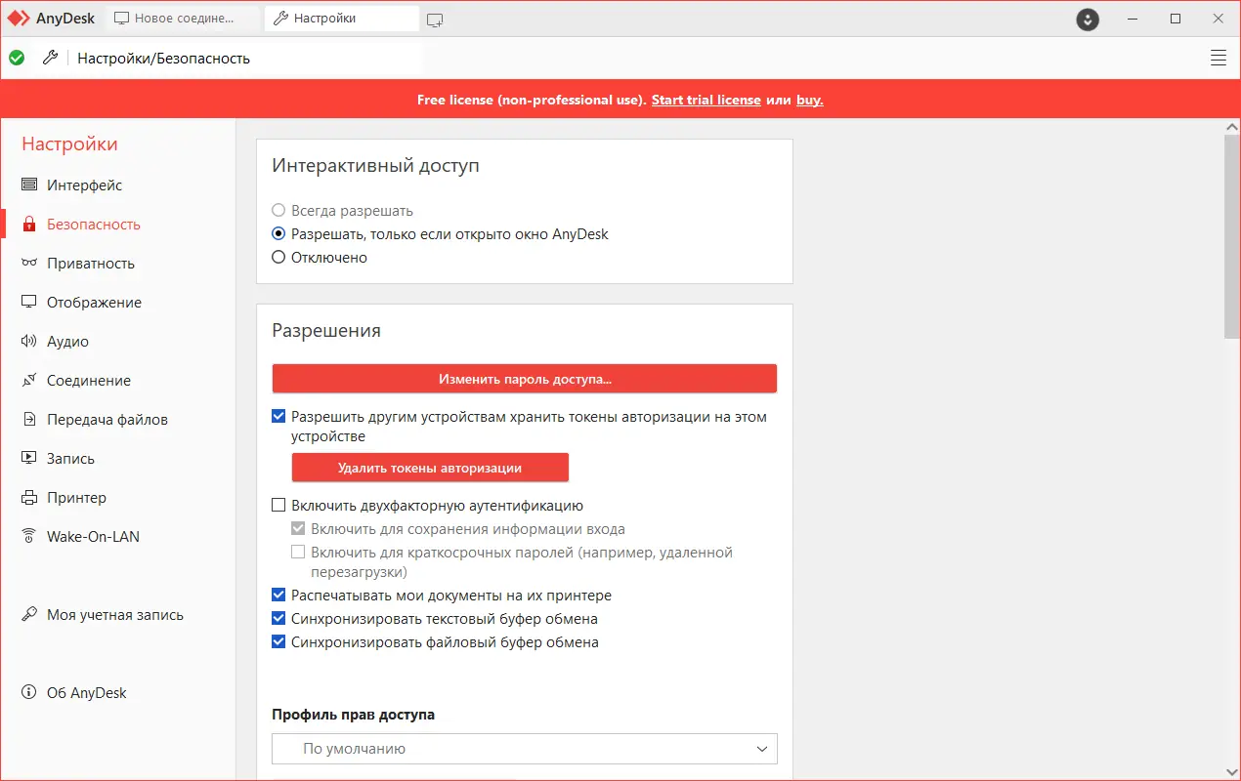The height and width of the screenshot is (781, 1241).
Task: Click 'Изменить пароль доступа...' button
Action: coord(525,379)
